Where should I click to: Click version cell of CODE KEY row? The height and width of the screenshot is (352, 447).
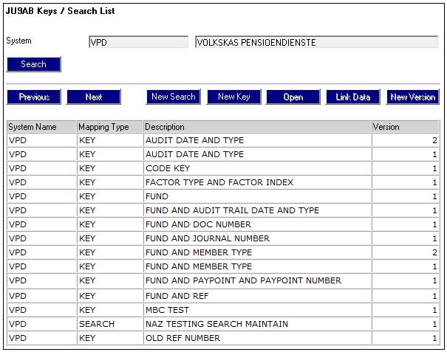[x=406, y=168]
